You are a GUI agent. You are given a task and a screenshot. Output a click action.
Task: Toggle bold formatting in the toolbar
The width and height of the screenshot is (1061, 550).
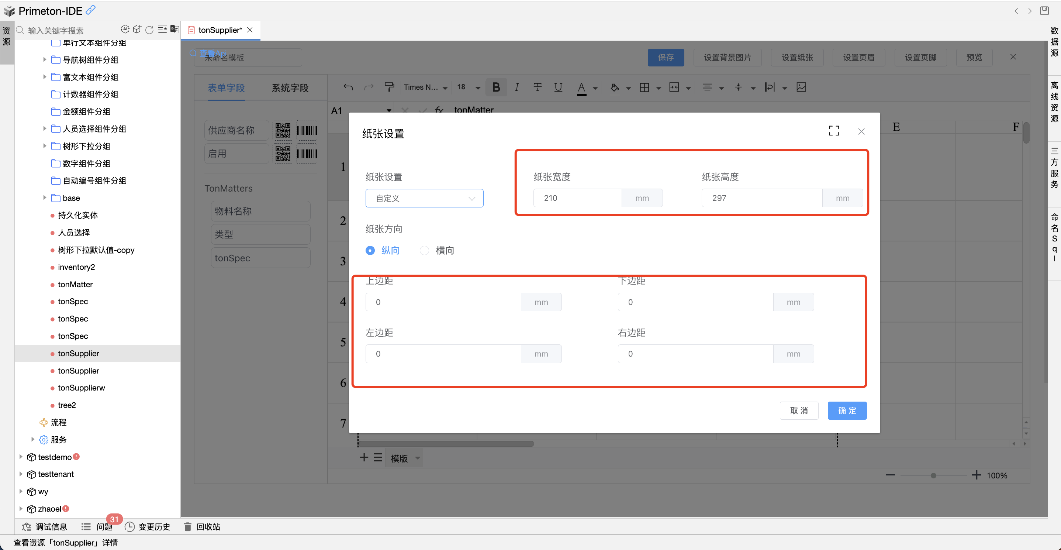pyautogui.click(x=496, y=87)
